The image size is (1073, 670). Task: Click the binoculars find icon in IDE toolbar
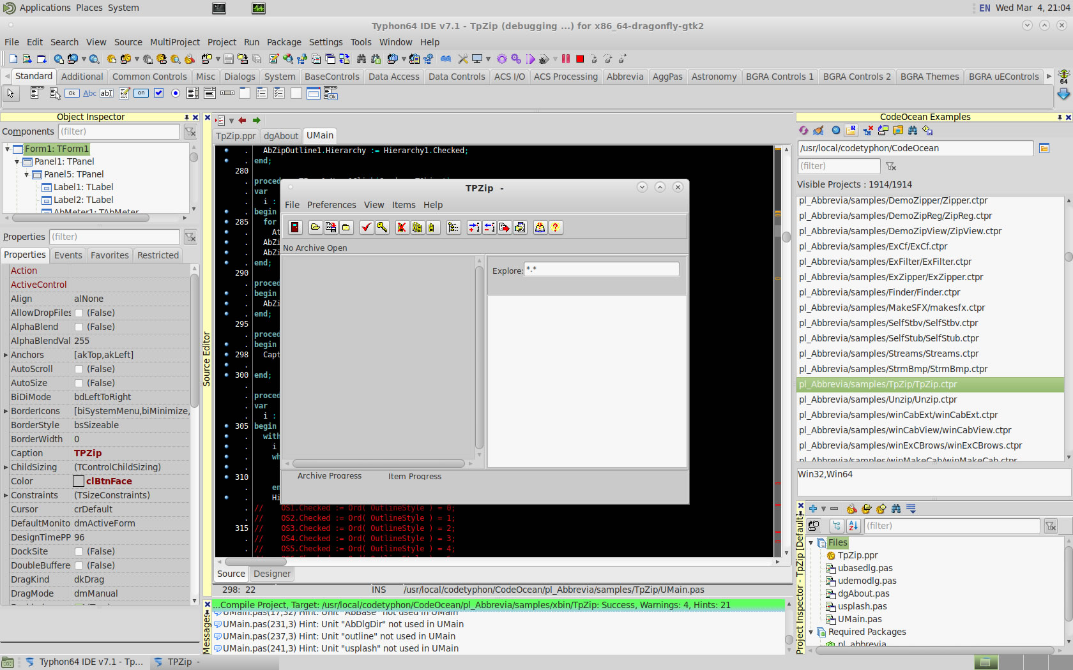[361, 59]
